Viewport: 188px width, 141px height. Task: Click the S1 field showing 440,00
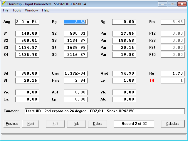(27, 33)
